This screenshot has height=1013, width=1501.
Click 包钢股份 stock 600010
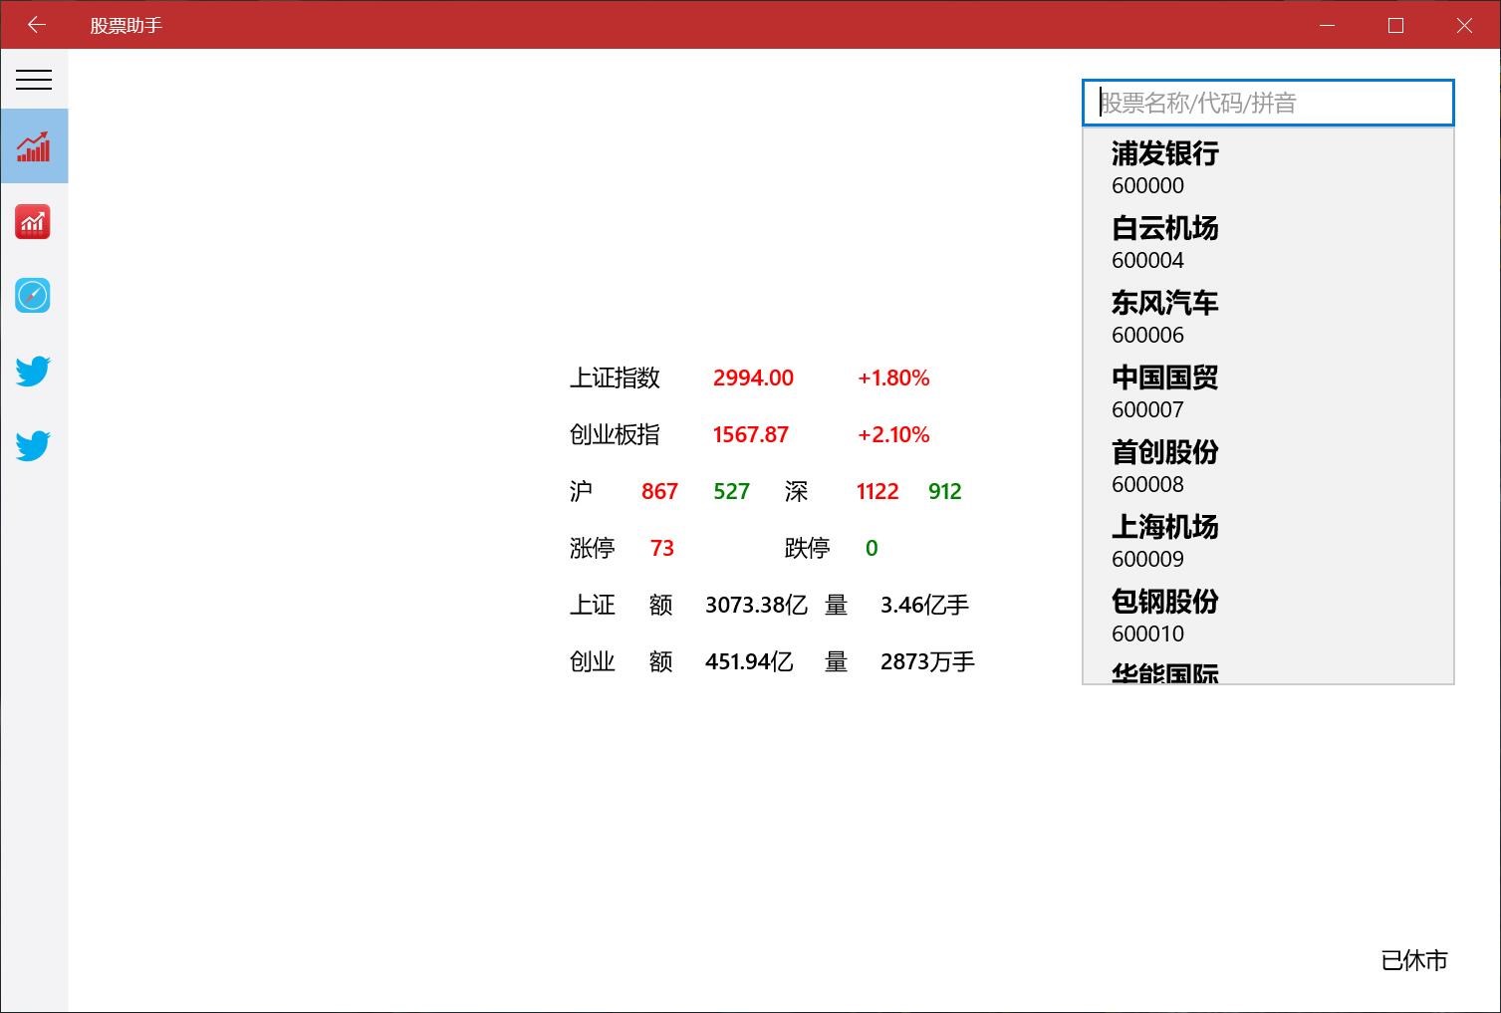tap(1165, 602)
